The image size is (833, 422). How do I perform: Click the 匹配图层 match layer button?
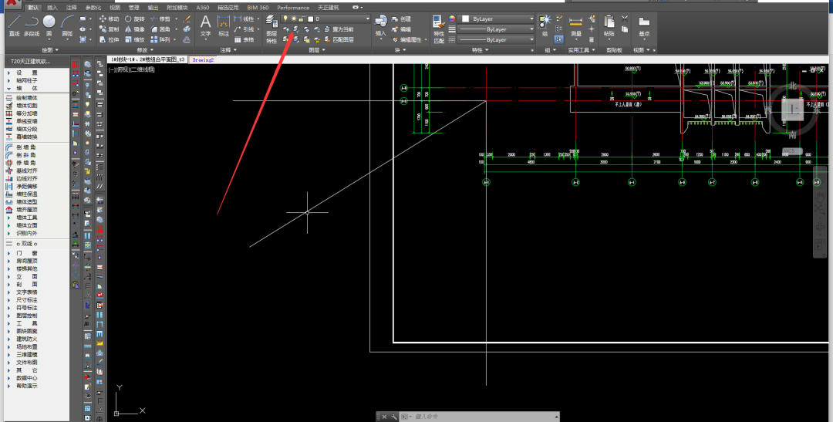click(x=339, y=39)
